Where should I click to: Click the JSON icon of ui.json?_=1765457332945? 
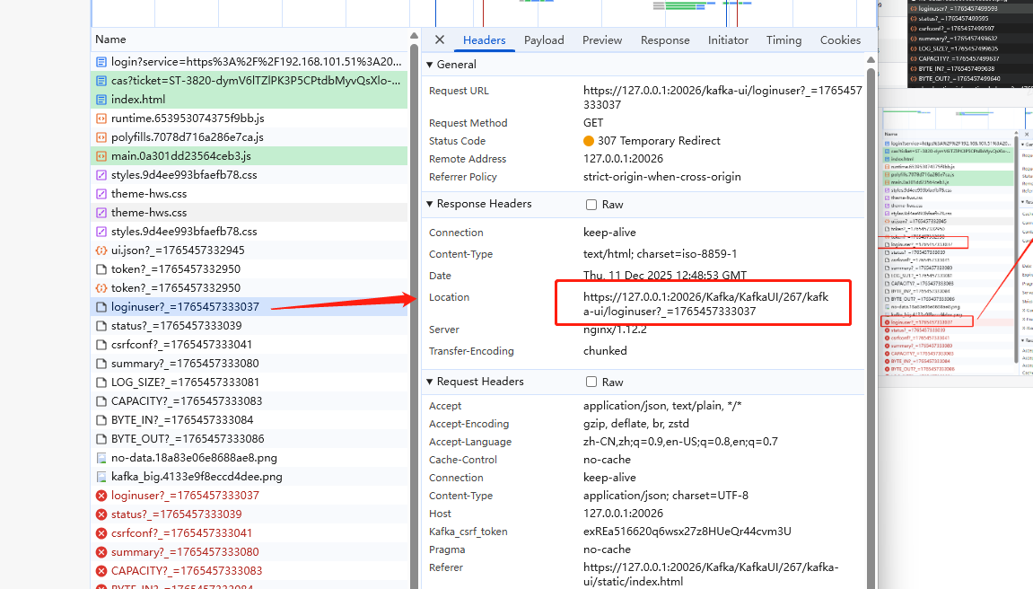(101, 251)
